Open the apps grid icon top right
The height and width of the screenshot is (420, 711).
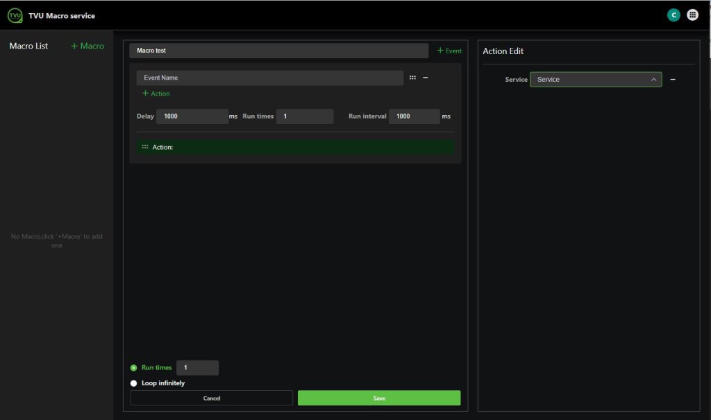692,14
